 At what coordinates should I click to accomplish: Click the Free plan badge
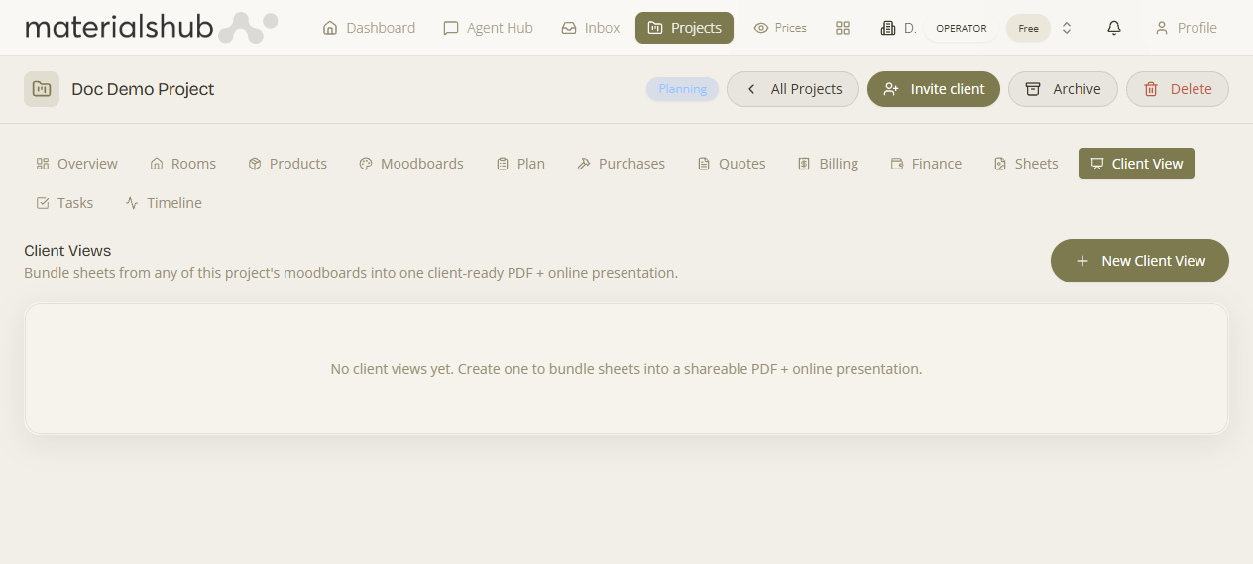(1028, 28)
